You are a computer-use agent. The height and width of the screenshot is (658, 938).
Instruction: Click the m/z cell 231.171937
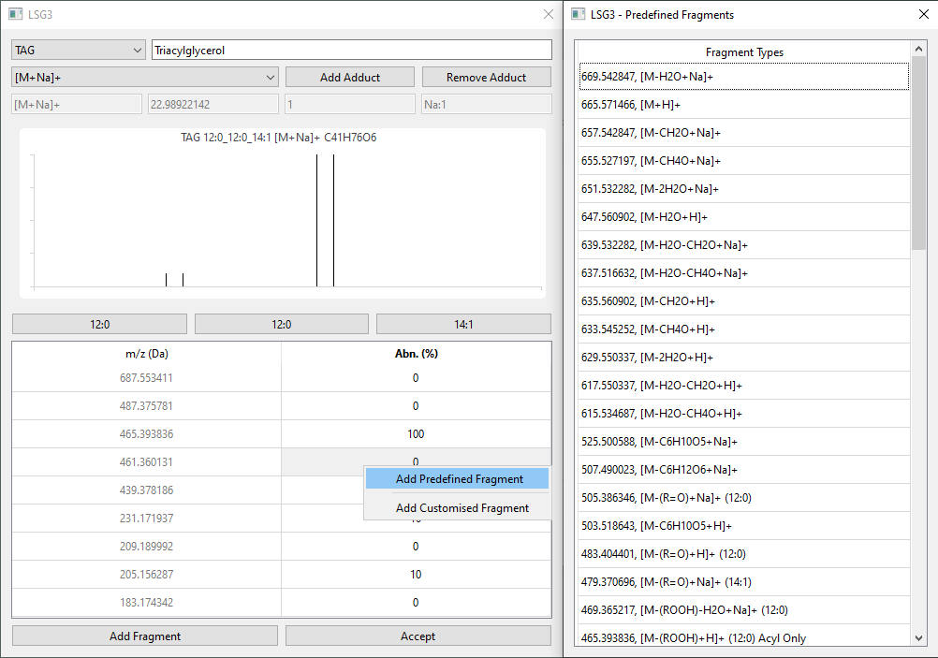pos(147,519)
